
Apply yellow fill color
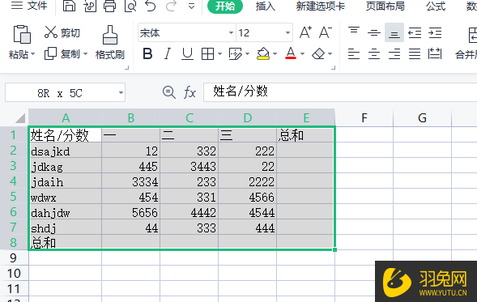263,53
